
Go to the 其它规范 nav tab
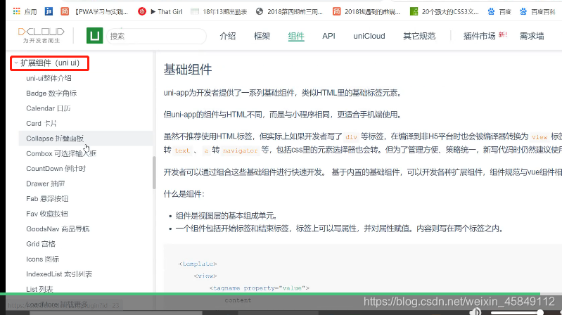pos(419,36)
